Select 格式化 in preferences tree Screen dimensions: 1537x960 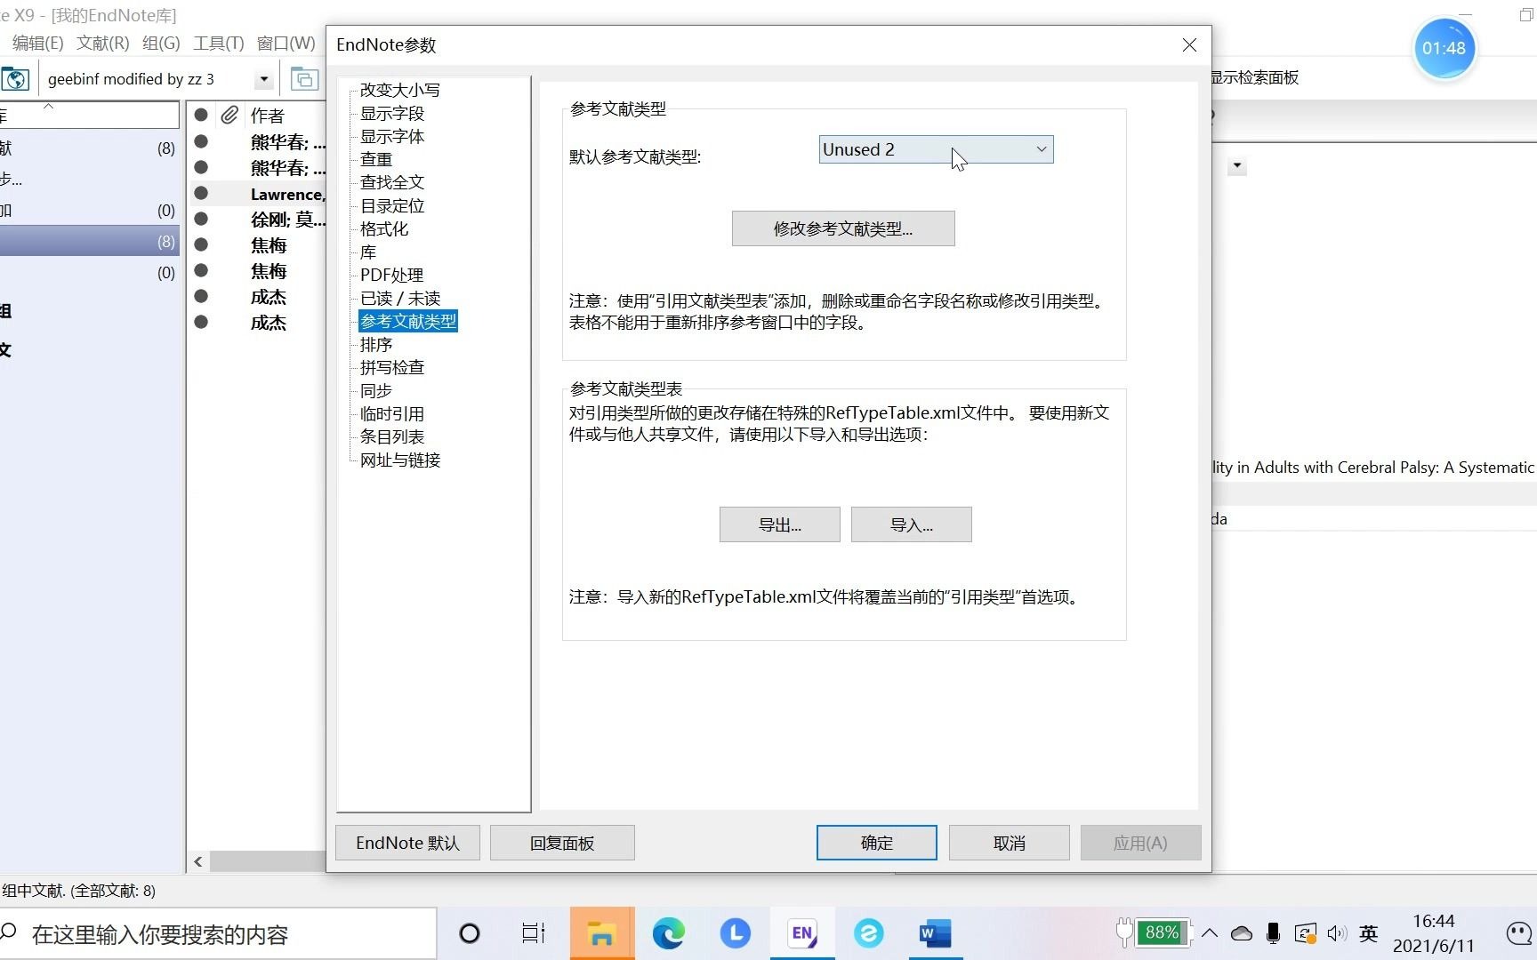coord(384,228)
